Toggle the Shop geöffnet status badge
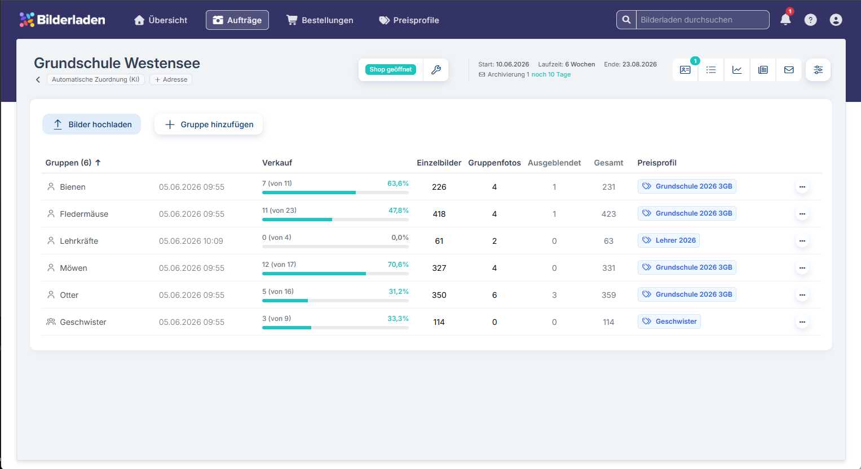This screenshot has height=469, width=861. [x=391, y=70]
